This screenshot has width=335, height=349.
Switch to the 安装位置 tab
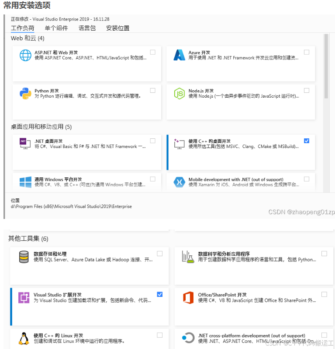click(117, 28)
